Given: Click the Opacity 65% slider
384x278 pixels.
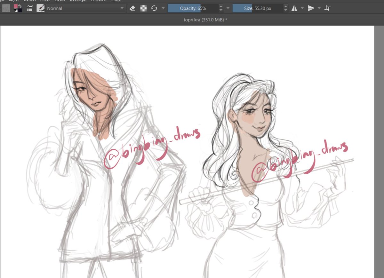Looking at the screenshot, I should (x=193, y=8).
